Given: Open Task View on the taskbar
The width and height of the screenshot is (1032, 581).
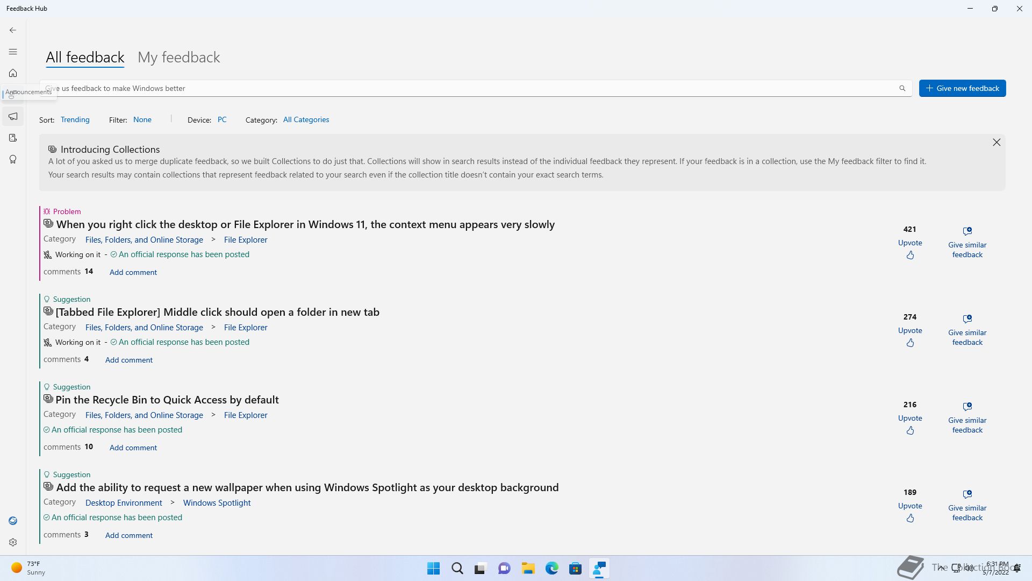Looking at the screenshot, I should pos(481,569).
